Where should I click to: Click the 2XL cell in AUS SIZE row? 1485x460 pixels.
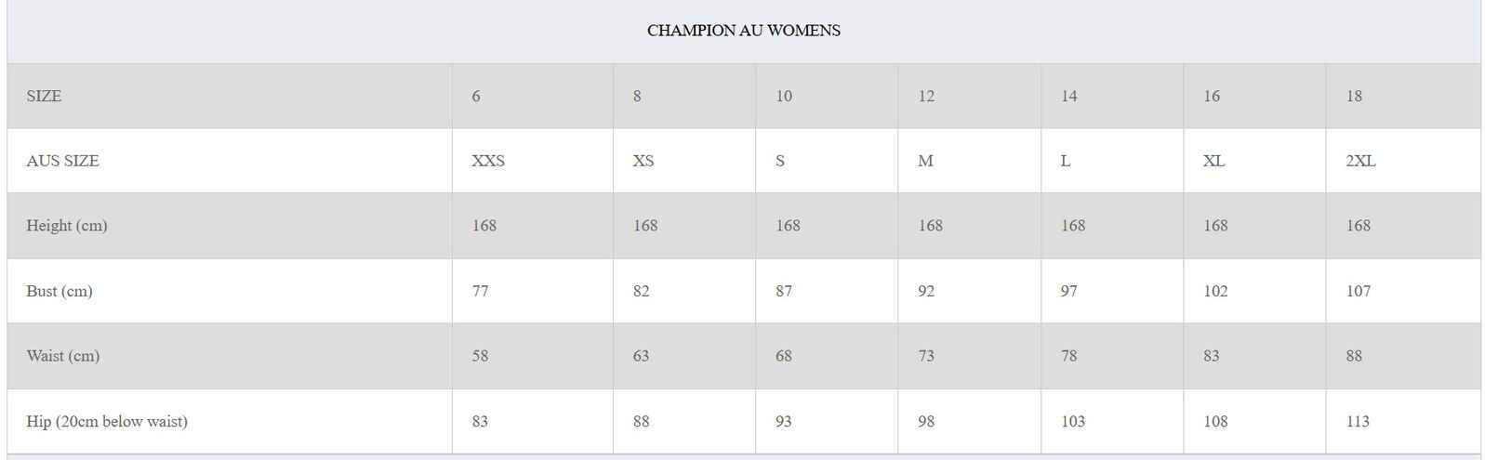pyautogui.click(x=1360, y=161)
